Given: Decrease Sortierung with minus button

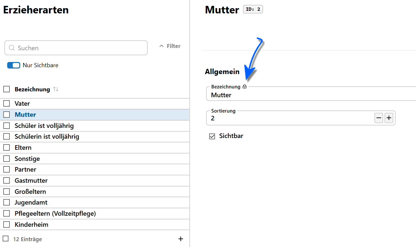Looking at the screenshot, I should tap(379, 118).
